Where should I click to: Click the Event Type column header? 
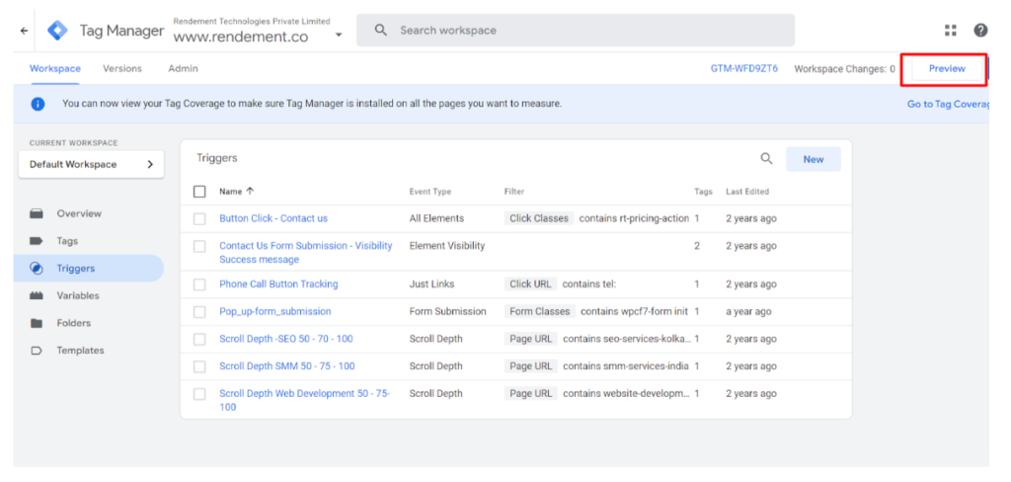pos(430,192)
